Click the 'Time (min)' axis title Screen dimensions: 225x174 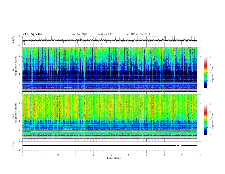[x=114, y=158]
